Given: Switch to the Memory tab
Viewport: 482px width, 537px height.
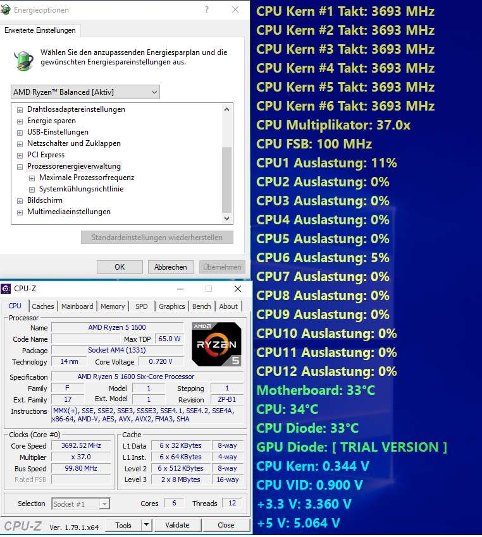Looking at the screenshot, I should pyautogui.click(x=113, y=306).
